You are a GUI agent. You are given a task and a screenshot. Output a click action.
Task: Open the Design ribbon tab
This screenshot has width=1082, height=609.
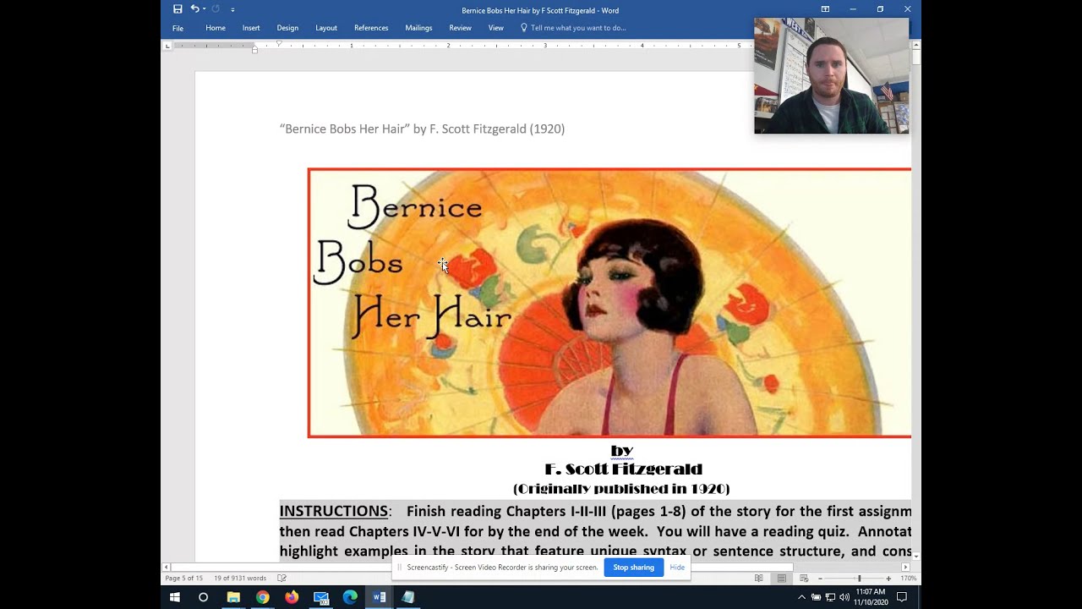pos(287,28)
